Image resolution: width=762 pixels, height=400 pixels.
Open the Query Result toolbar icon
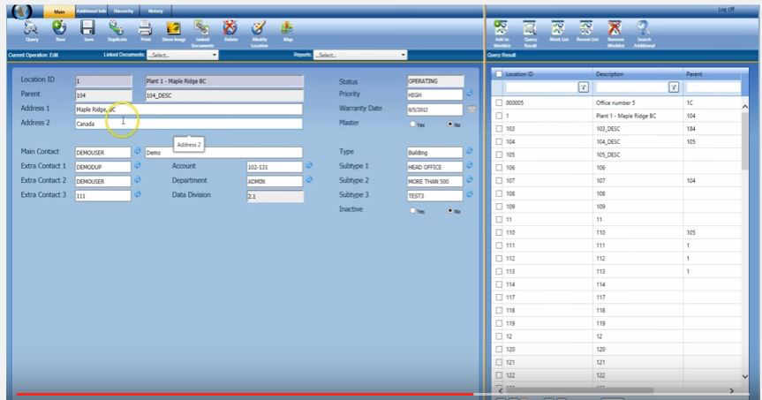530,33
